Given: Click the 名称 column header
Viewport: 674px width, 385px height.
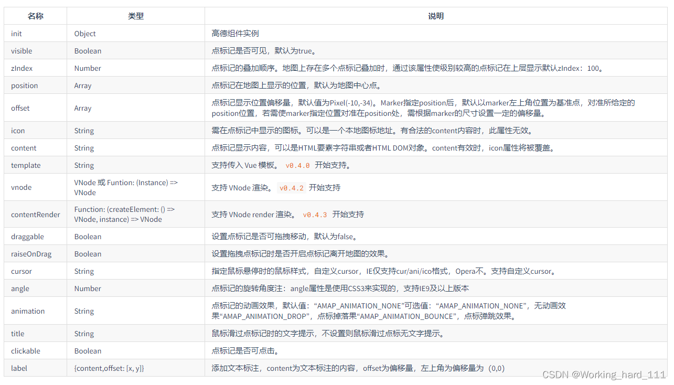Looking at the screenshot, I should click(35, 16).
